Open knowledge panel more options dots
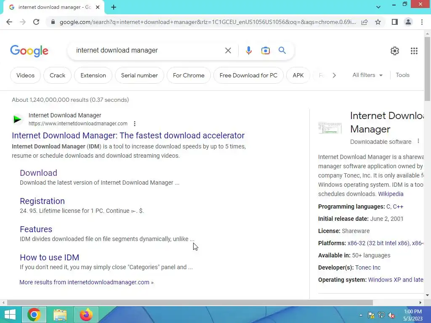 tap(418, 141)
